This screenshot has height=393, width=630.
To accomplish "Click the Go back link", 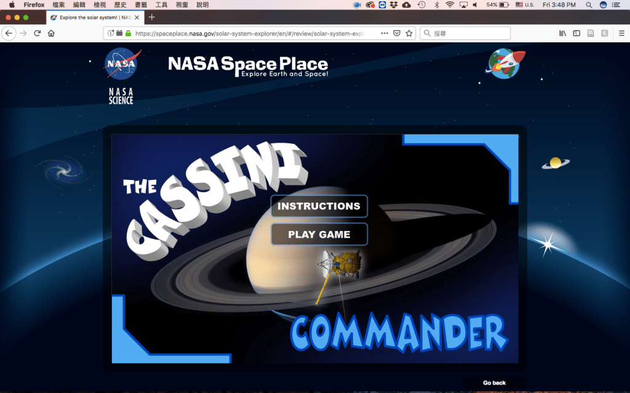I will [494, 383].
